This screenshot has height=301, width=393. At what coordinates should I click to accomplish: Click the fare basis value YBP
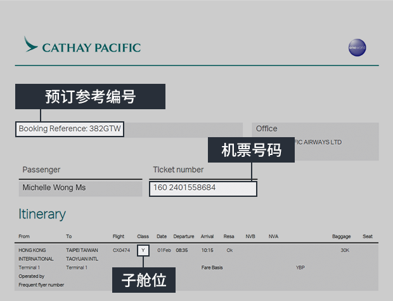[x=300, y=267]
